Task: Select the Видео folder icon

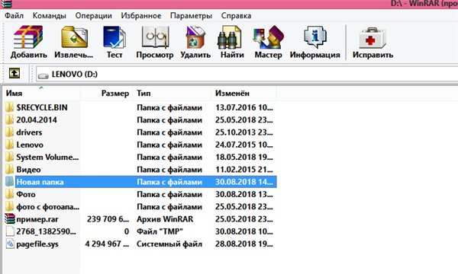Action: pos(9,170)
